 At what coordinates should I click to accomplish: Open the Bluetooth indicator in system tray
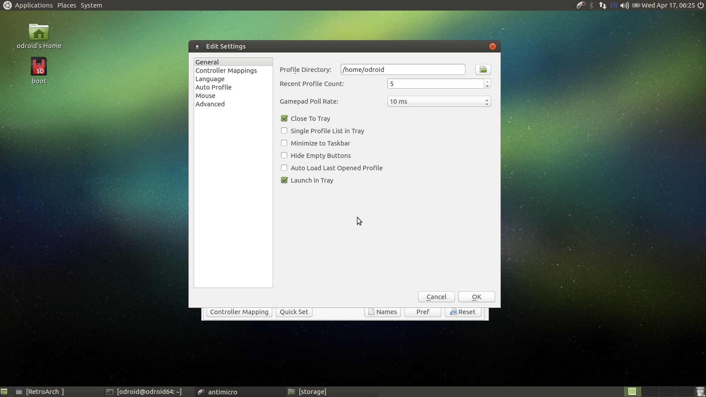tap(592, 5)
